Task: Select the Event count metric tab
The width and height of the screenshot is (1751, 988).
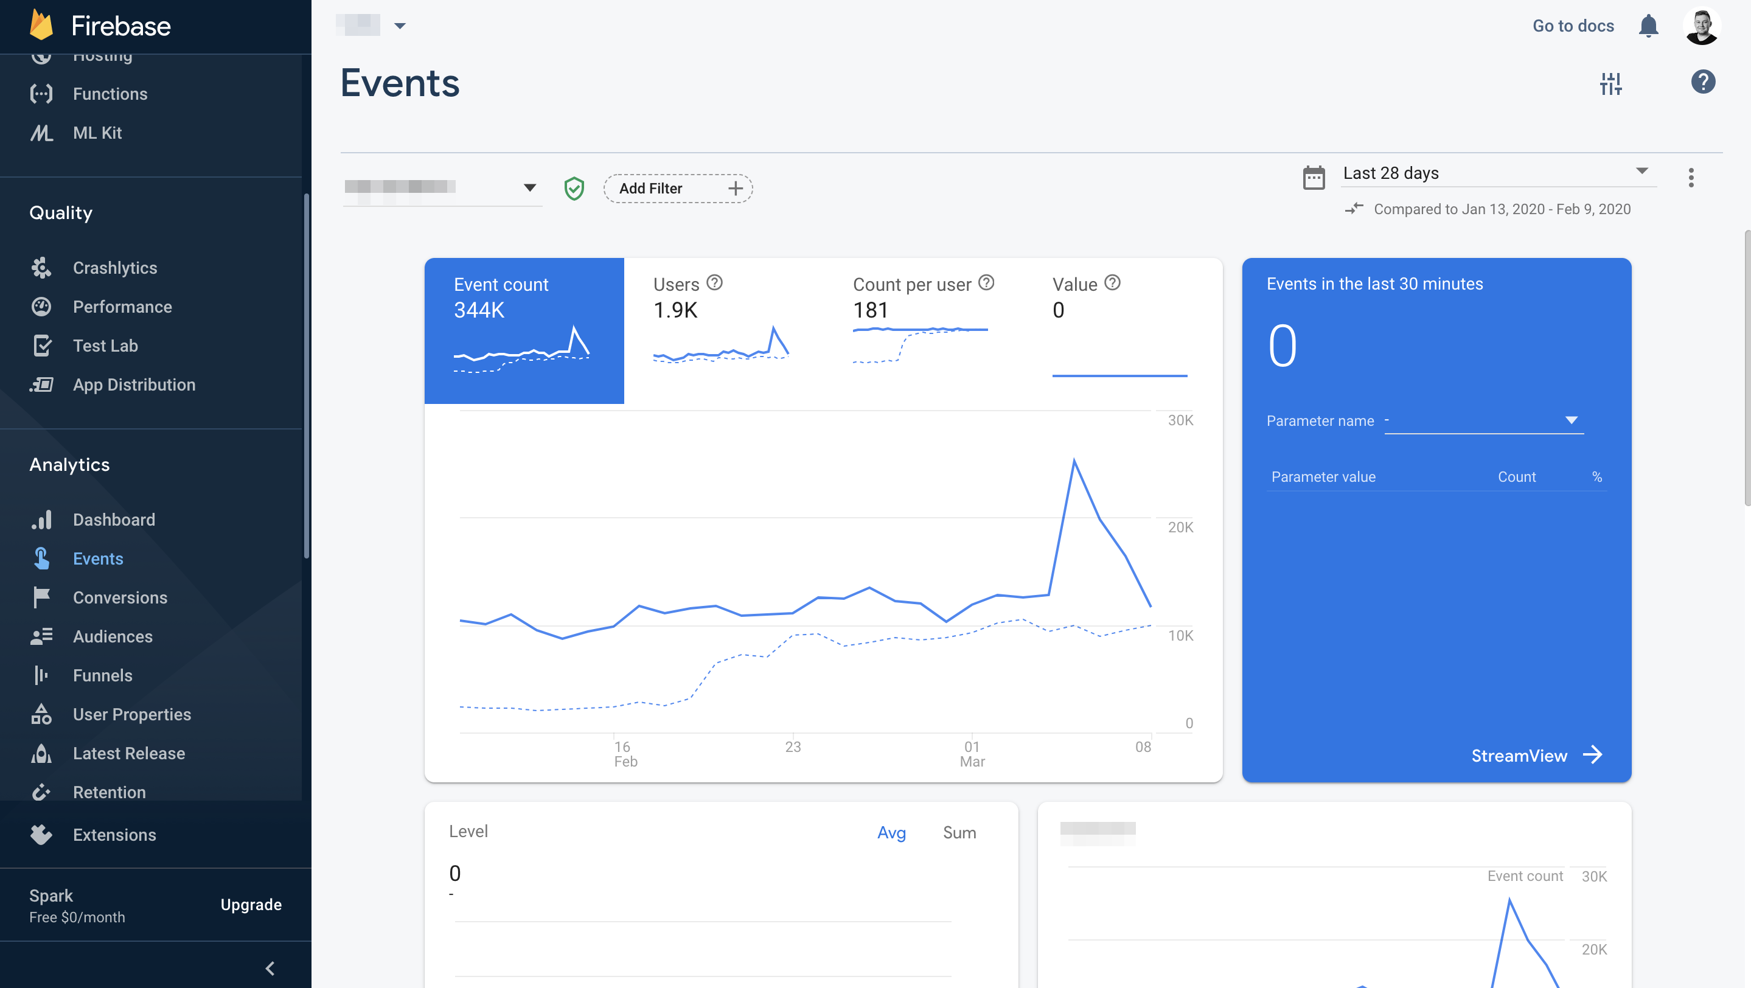Action: point(523,330)
